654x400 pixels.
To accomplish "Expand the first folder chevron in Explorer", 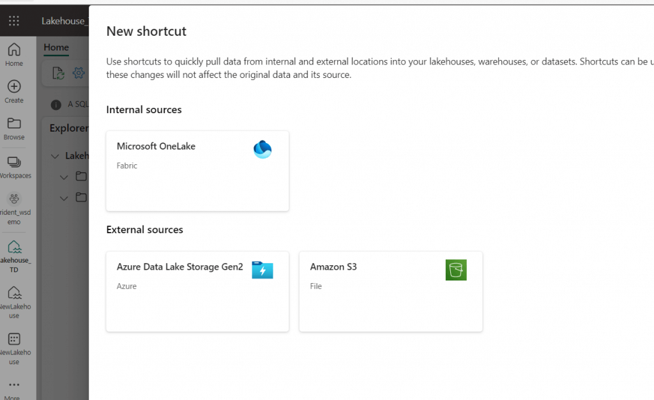I will [64, 177].
